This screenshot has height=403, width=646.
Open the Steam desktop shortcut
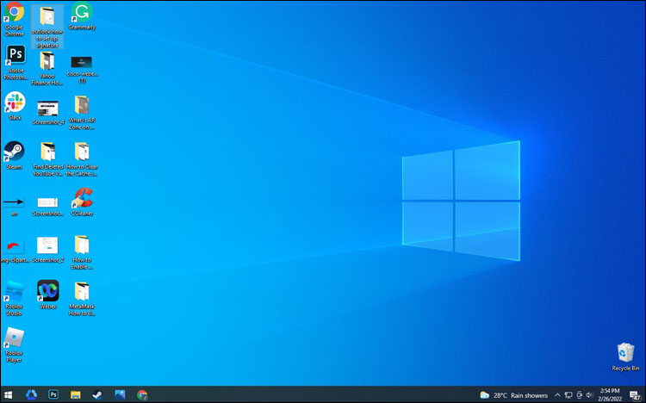[x=14, y=155]
